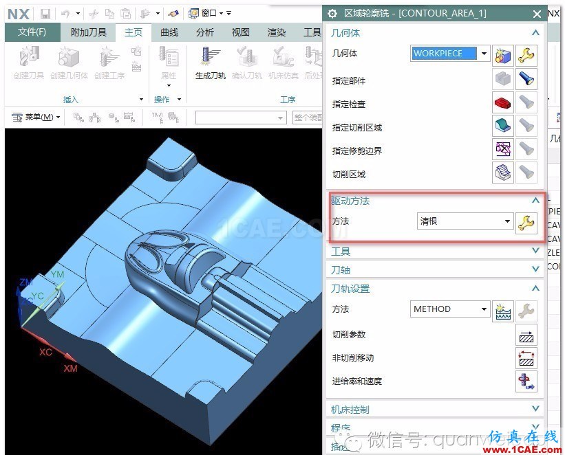Collapse the 驱动方法 section
This screenshot has width=565, height=455.
[535, 201]
